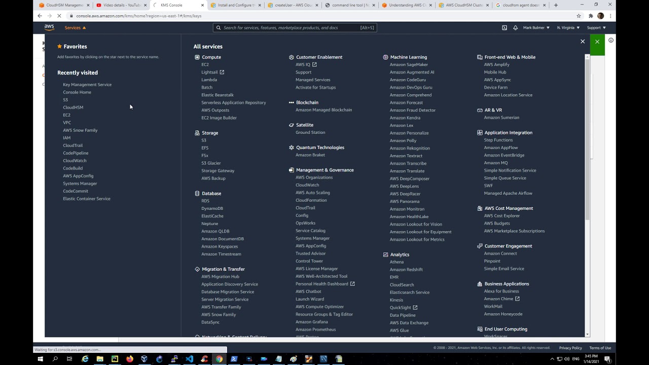The height and width of the screenshot is (365, 649).
Task: Open the Windows notification center
Action: (607, 359)
